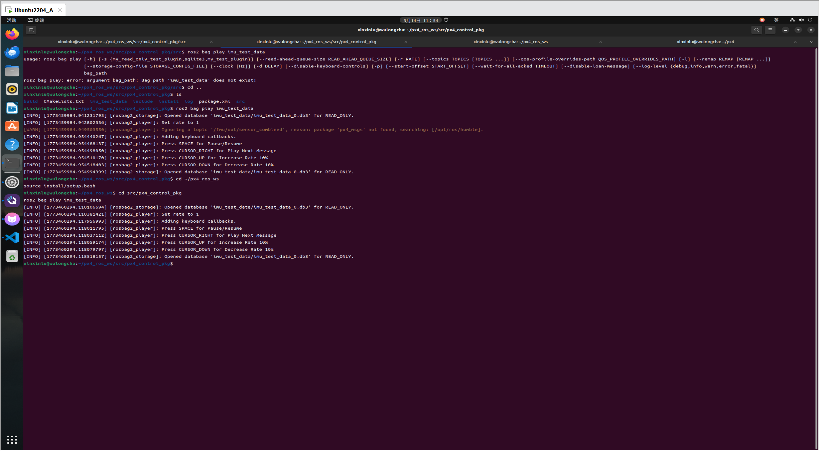Switch to the px4_control_pkg/src tab
This screenshot has width=819, height=451.
[122, 42]
